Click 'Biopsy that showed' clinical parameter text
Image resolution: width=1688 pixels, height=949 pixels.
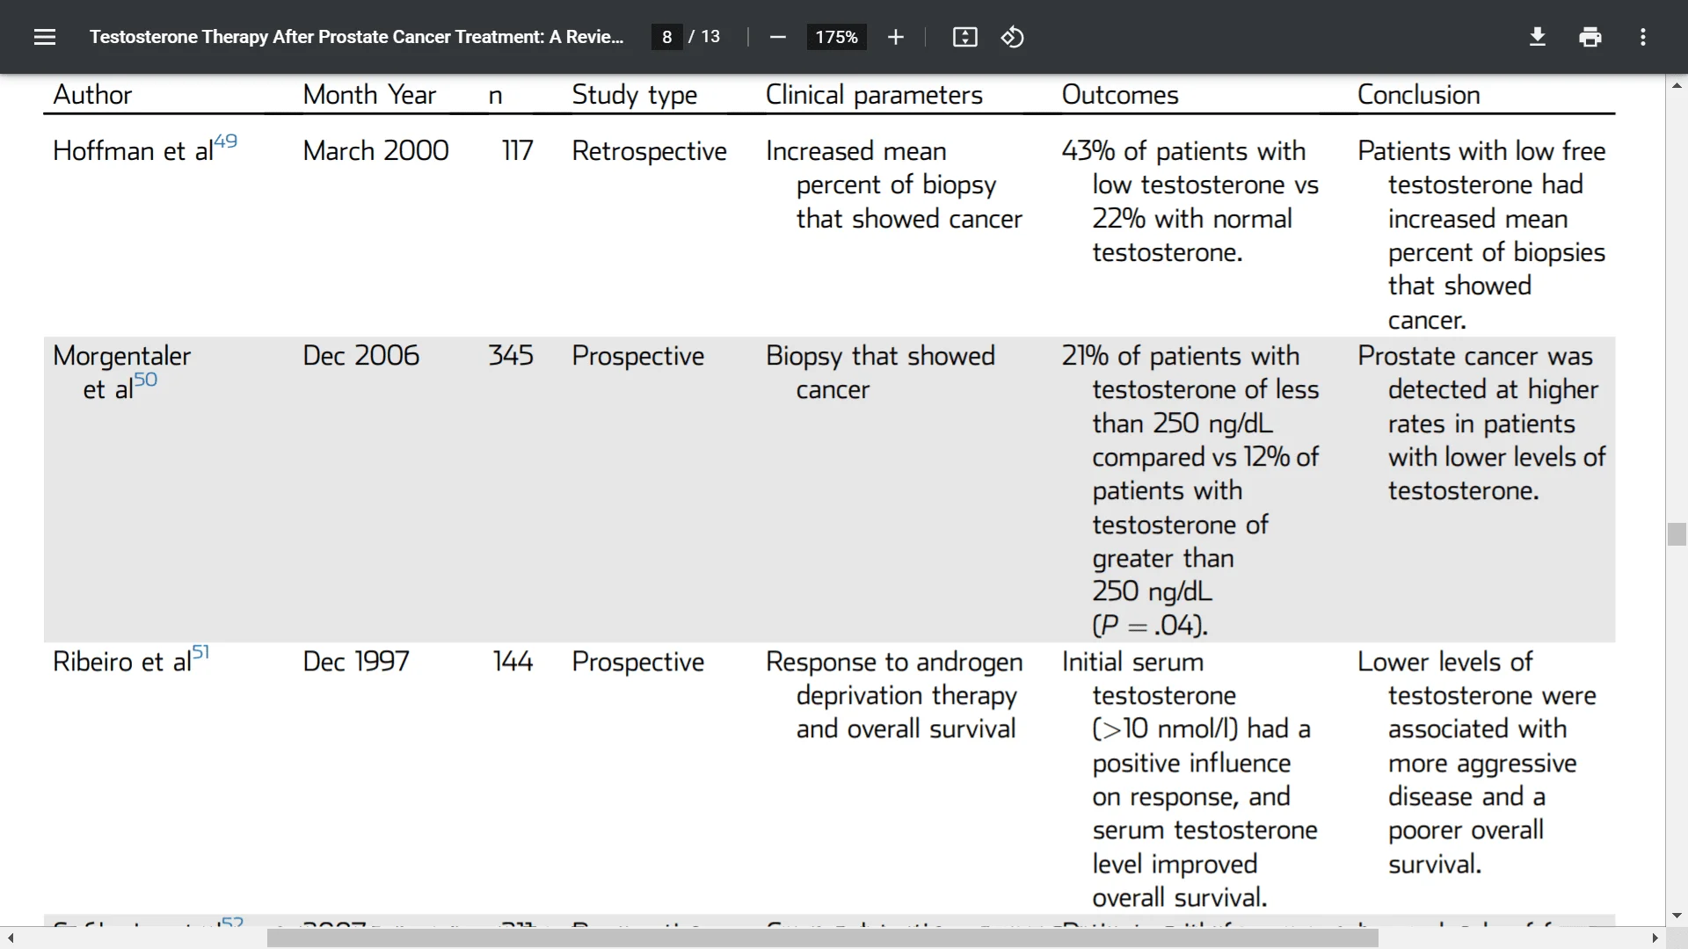coord(880,356)
